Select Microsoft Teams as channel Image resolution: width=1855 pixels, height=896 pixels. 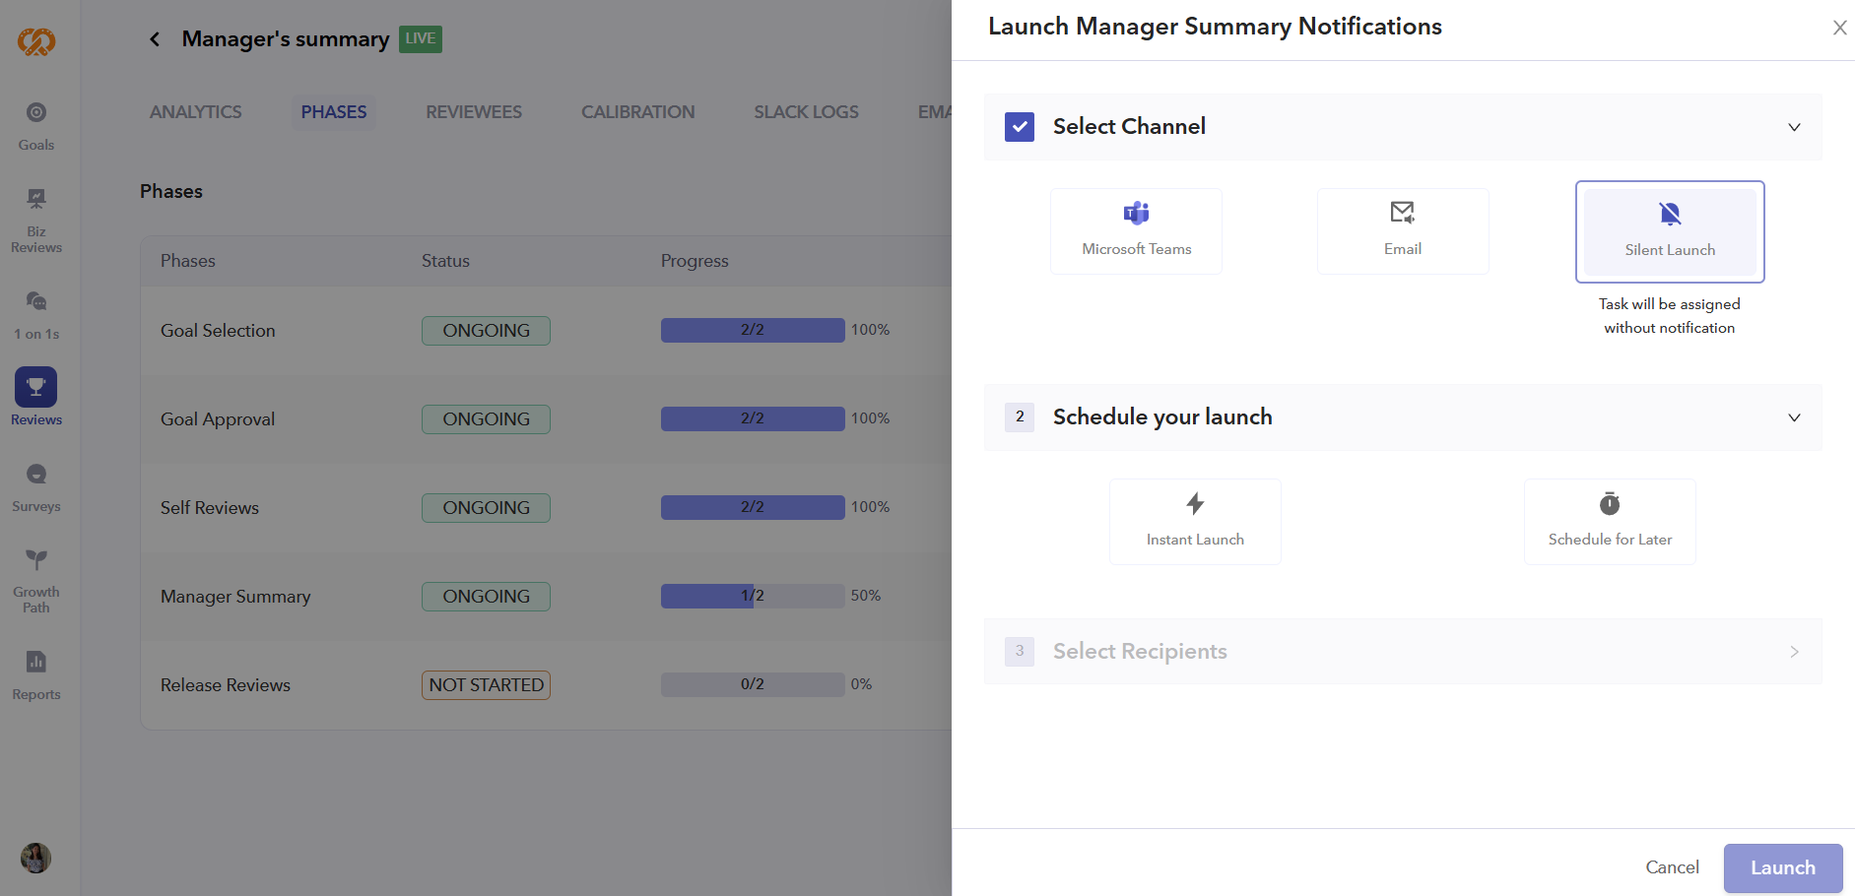[1136, 231]
